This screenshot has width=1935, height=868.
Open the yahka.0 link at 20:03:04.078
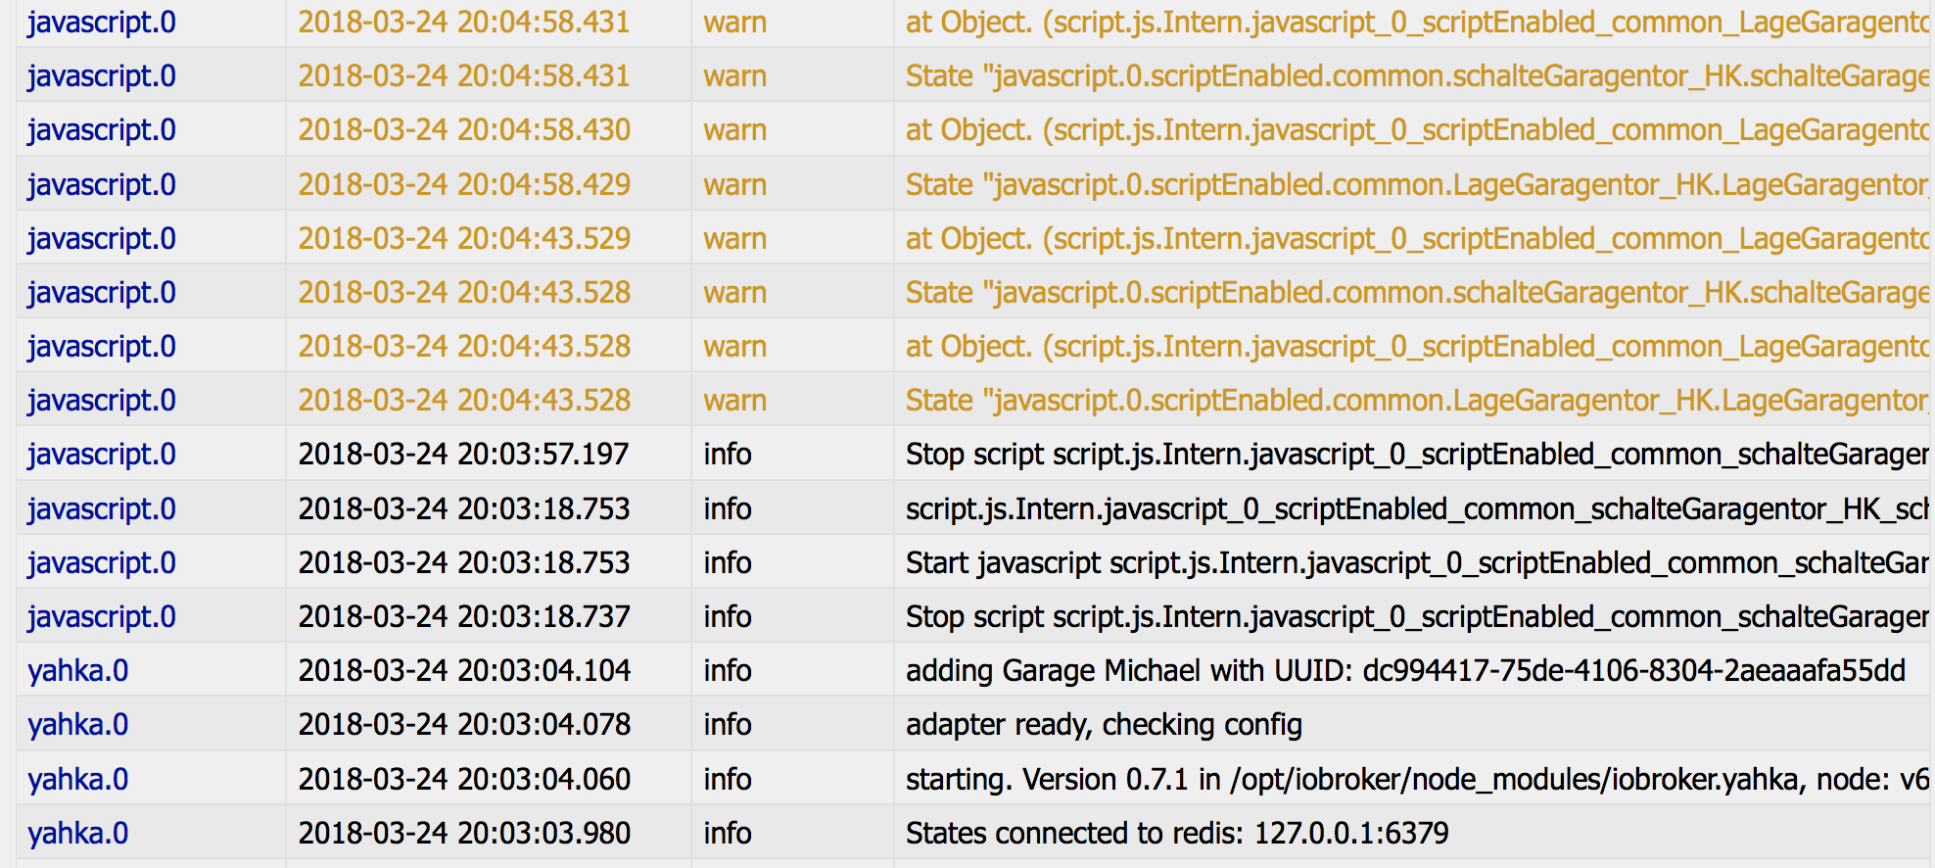[x=77, y=725]
